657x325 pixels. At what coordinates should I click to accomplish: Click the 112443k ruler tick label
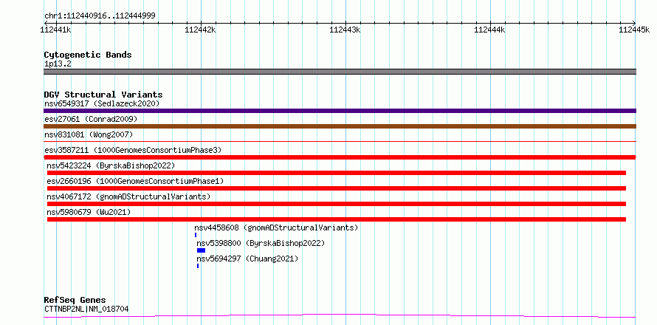(345, 30)
